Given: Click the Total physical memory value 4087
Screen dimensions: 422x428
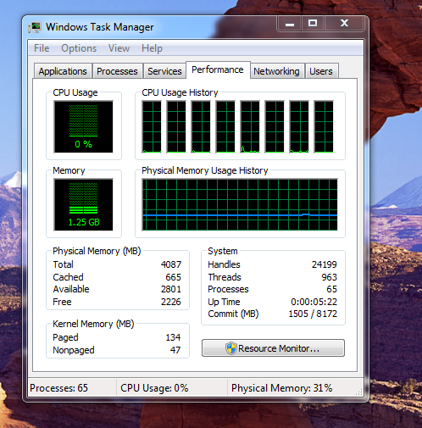Looking at the screenshot, I should pyautogui.click(x=171, y=264).
